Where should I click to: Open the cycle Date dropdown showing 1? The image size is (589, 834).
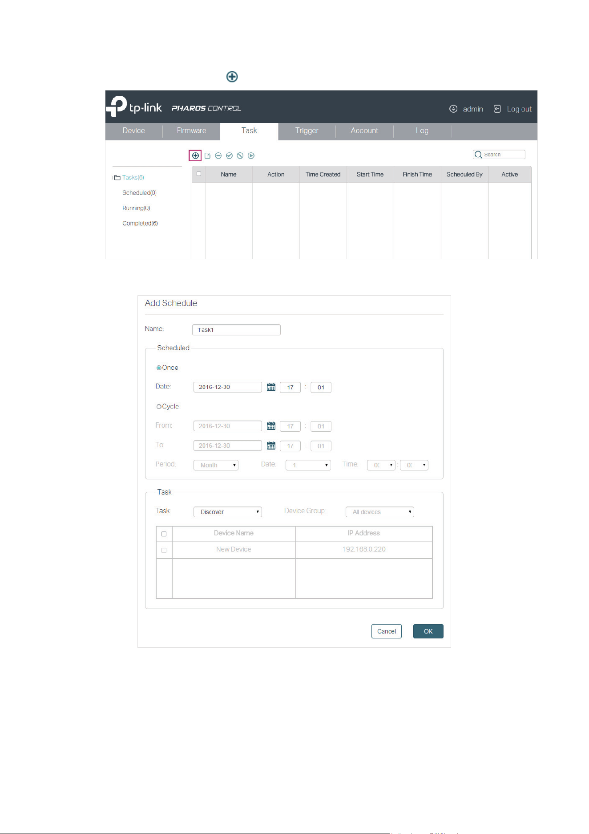308,465
